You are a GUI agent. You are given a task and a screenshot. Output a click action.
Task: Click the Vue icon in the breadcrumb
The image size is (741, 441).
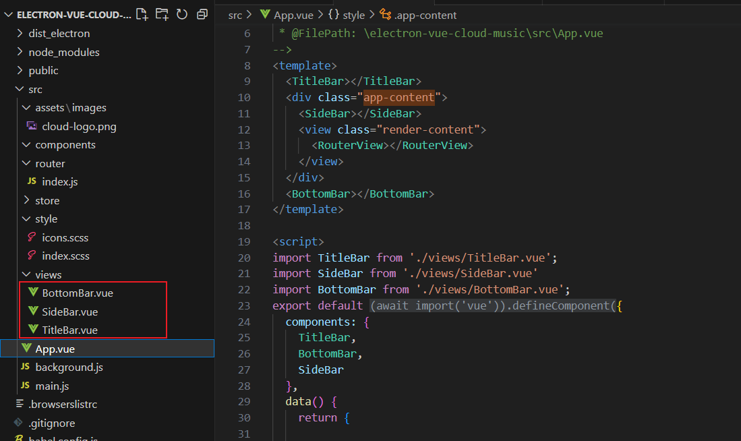265,15
